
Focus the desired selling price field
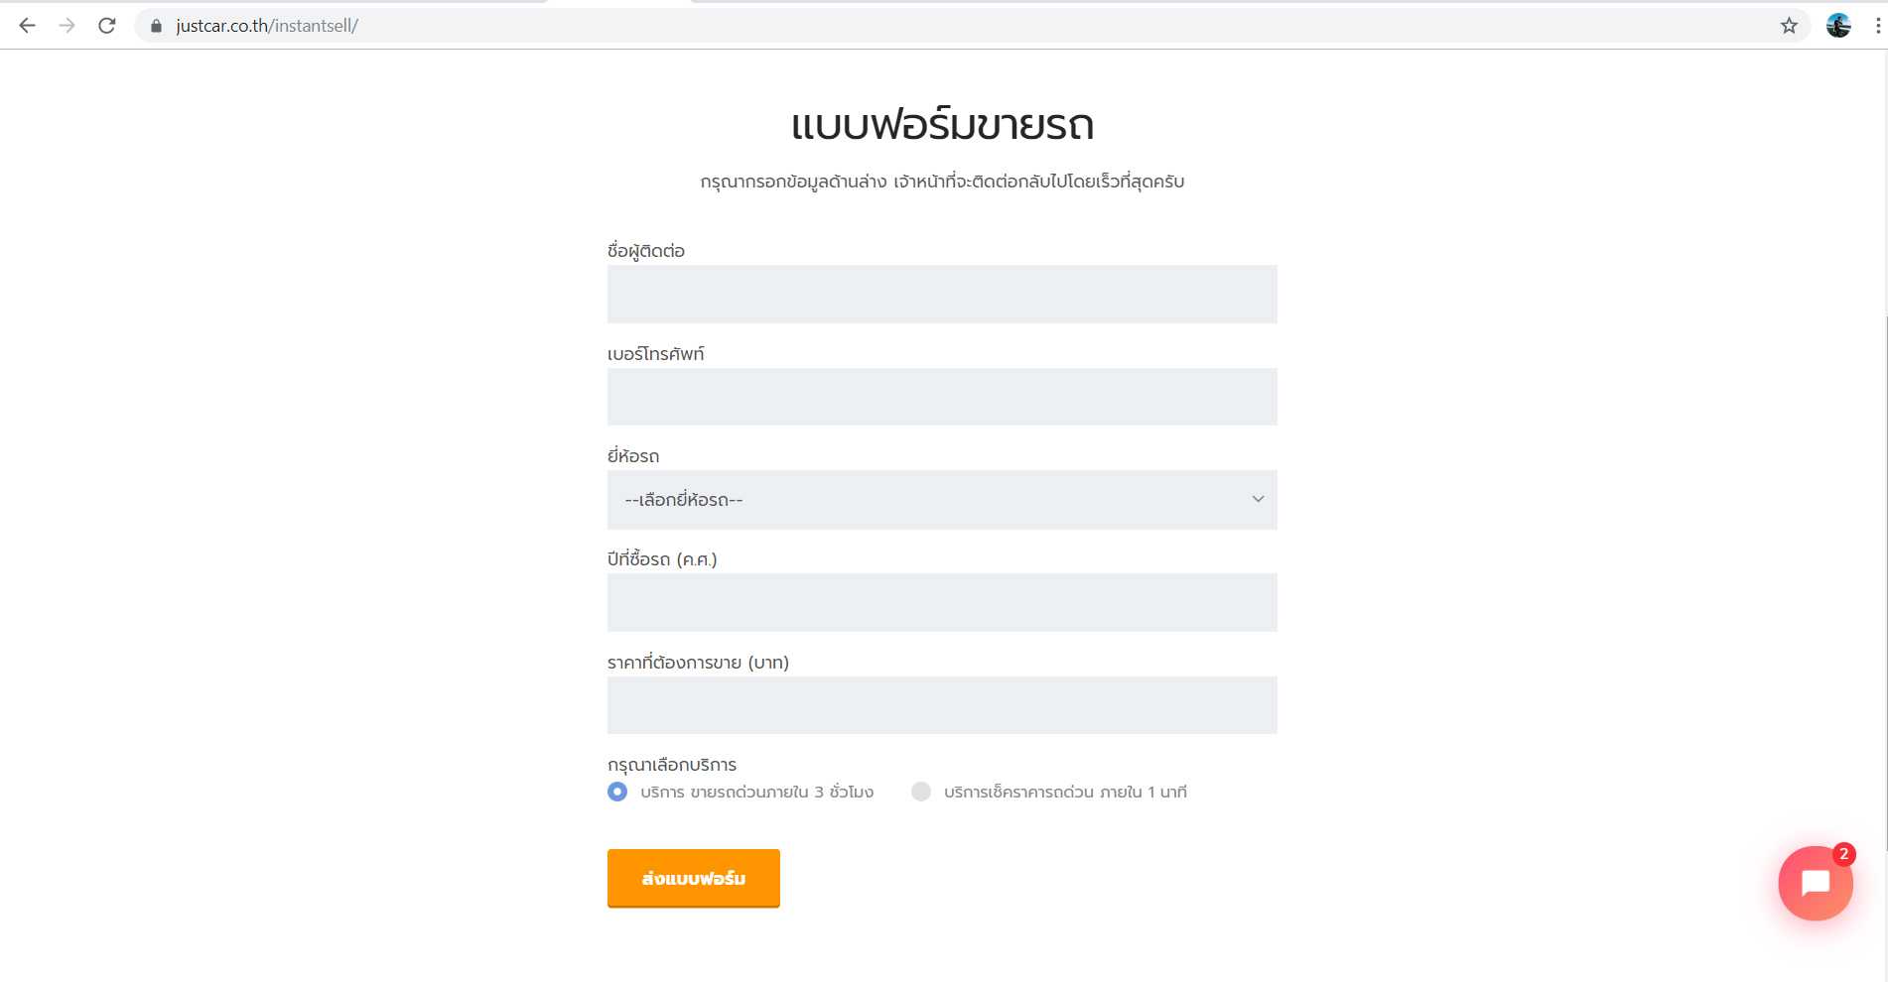point(942,705)
